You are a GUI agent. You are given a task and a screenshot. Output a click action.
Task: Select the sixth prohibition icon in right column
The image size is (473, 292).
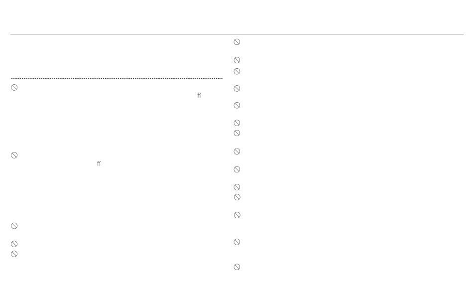pos(237,123)
